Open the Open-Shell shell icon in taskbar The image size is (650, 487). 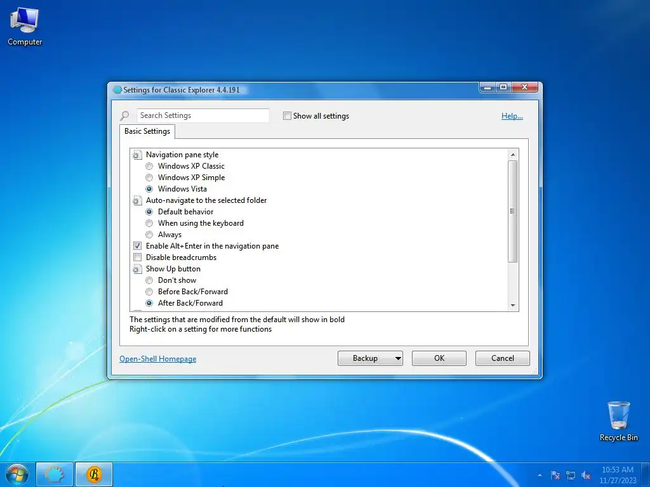click(x=55, y=474)
